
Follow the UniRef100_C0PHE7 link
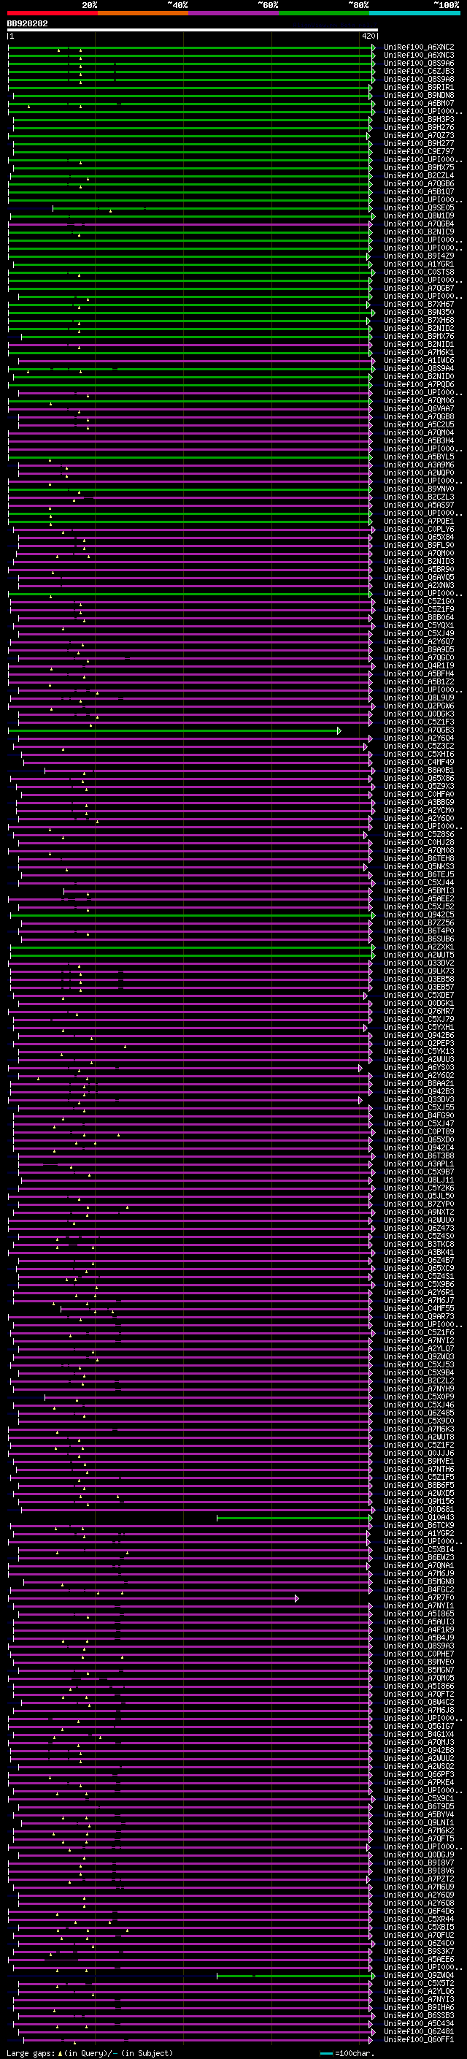[419, 1654]
